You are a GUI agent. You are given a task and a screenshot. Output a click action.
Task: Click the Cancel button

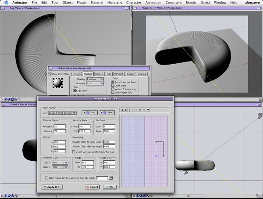coord(92,187)
